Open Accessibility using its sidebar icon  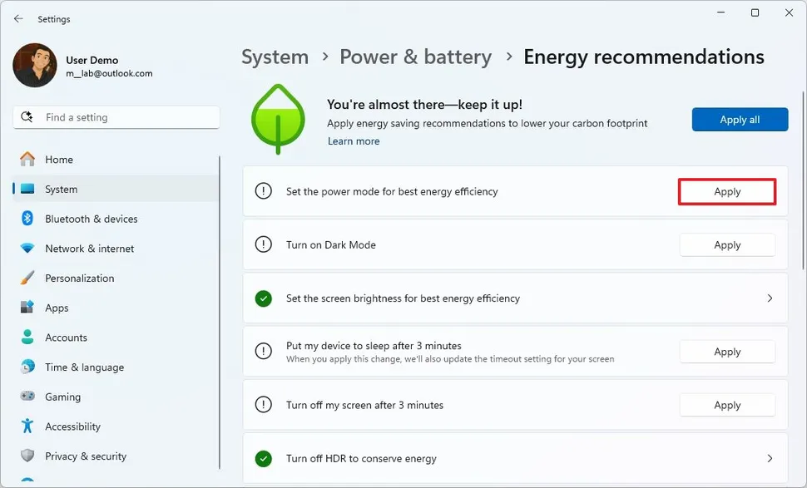pyautogui.click(x=26, y=426)
